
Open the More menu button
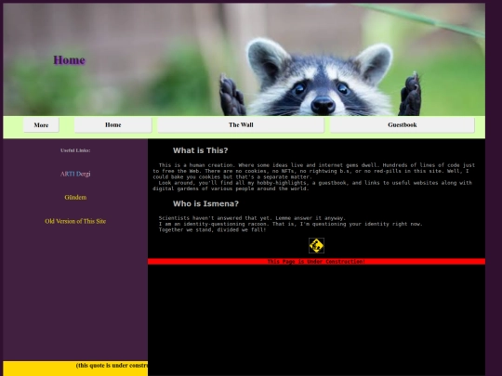coord(41,125)
